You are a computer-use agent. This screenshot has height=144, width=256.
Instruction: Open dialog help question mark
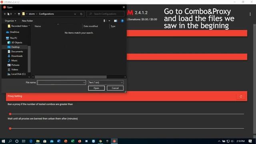pyautogui.click(x=122, y=21)
